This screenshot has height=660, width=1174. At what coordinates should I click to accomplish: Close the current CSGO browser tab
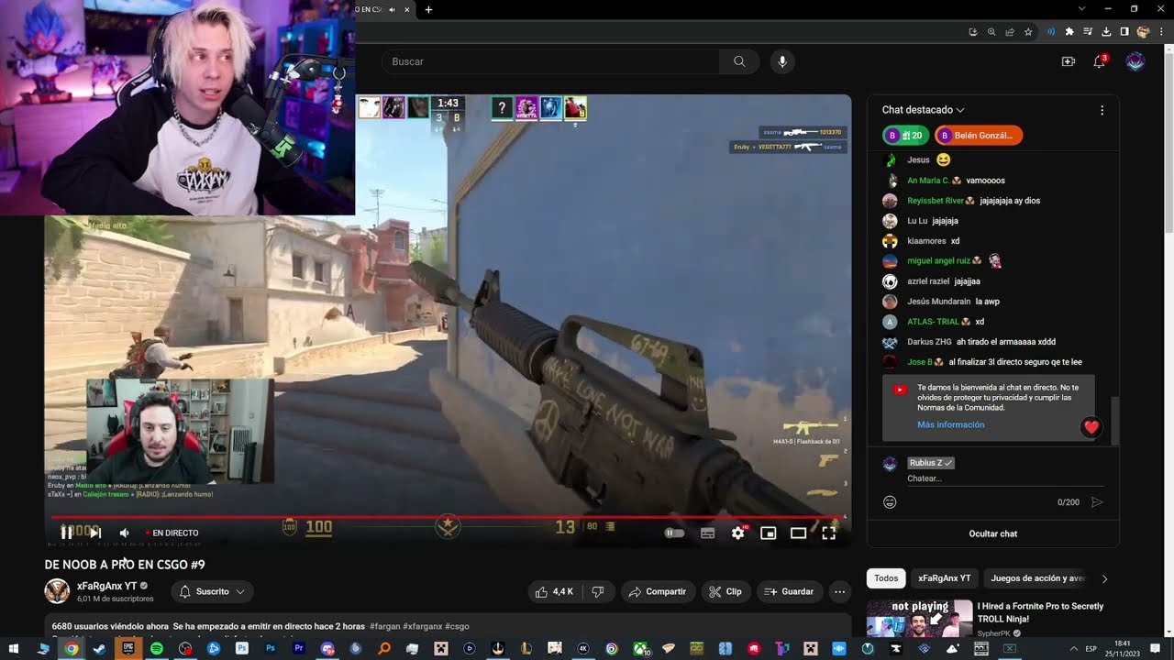tap(407, 10)
